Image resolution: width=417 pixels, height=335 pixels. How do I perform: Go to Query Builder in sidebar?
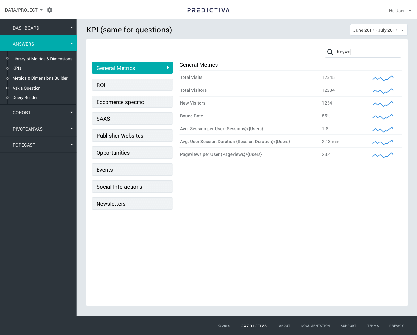[x=25, y=98]
